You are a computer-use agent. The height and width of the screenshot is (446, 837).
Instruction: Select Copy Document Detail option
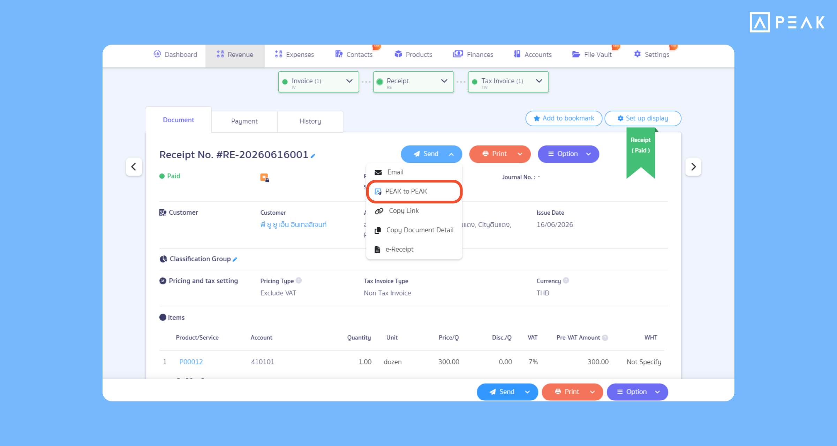coord(414,230)
